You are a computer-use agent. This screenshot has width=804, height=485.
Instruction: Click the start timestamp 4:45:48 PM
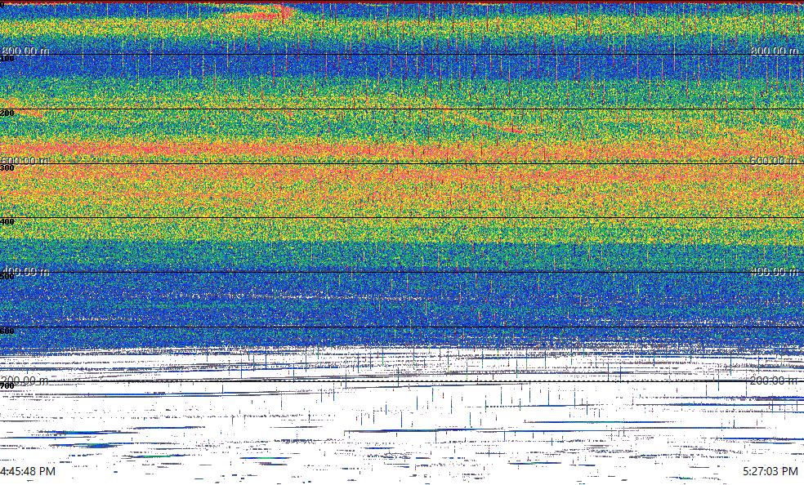(28, 471)
